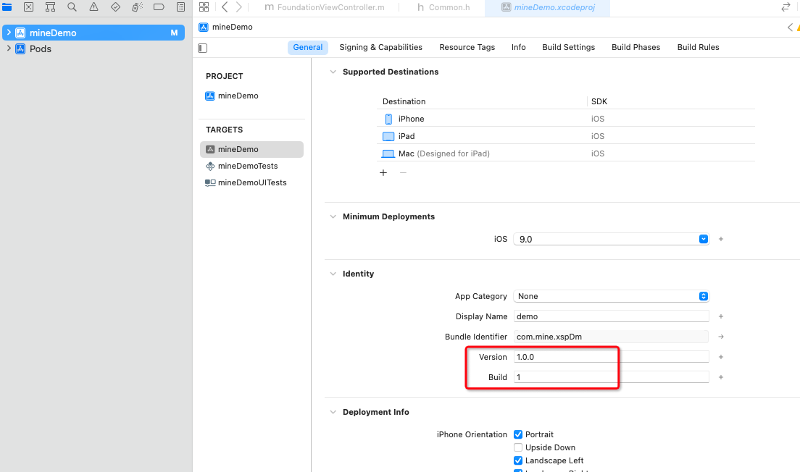Open the iOS deployment version dropdown
800x472 pixels.
coord(703,239)
